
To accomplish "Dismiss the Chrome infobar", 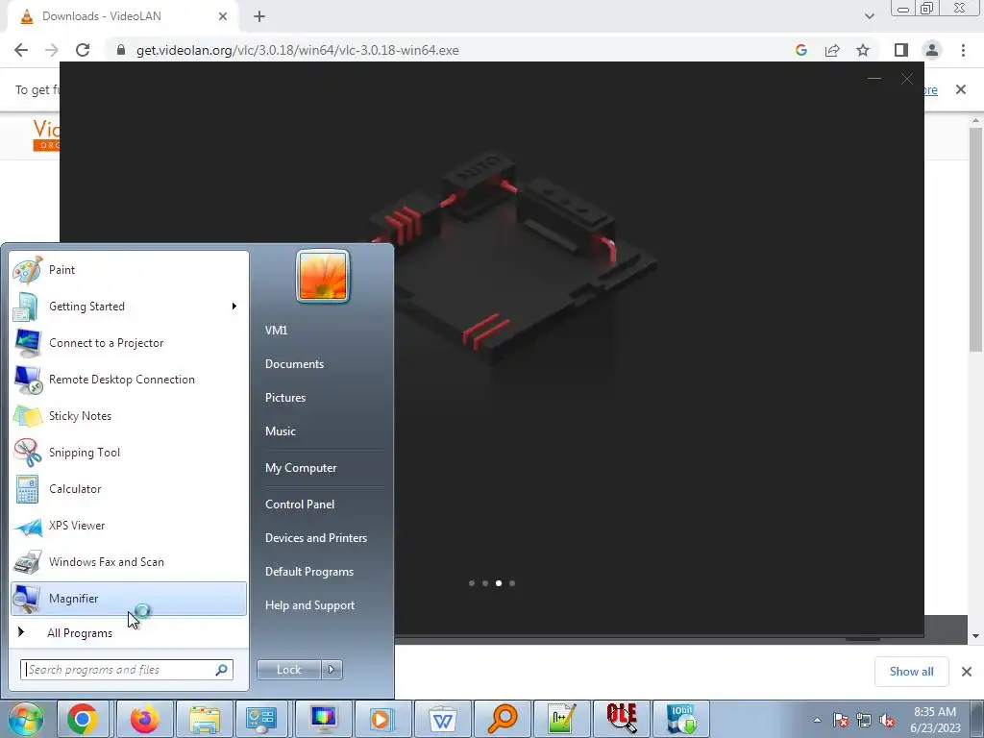I will click(x=961, y=89).
